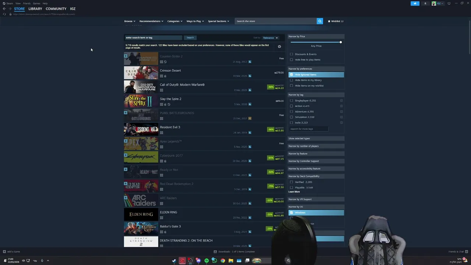Image resolution: width=471 pixels, height=265 pixels.
Task: Enable Hide free to play items
Action: pyautogui.click(x=291, y=60)
